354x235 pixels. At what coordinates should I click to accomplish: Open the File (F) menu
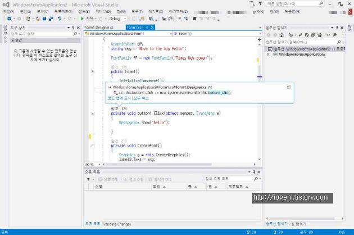[x=9, y=11]
